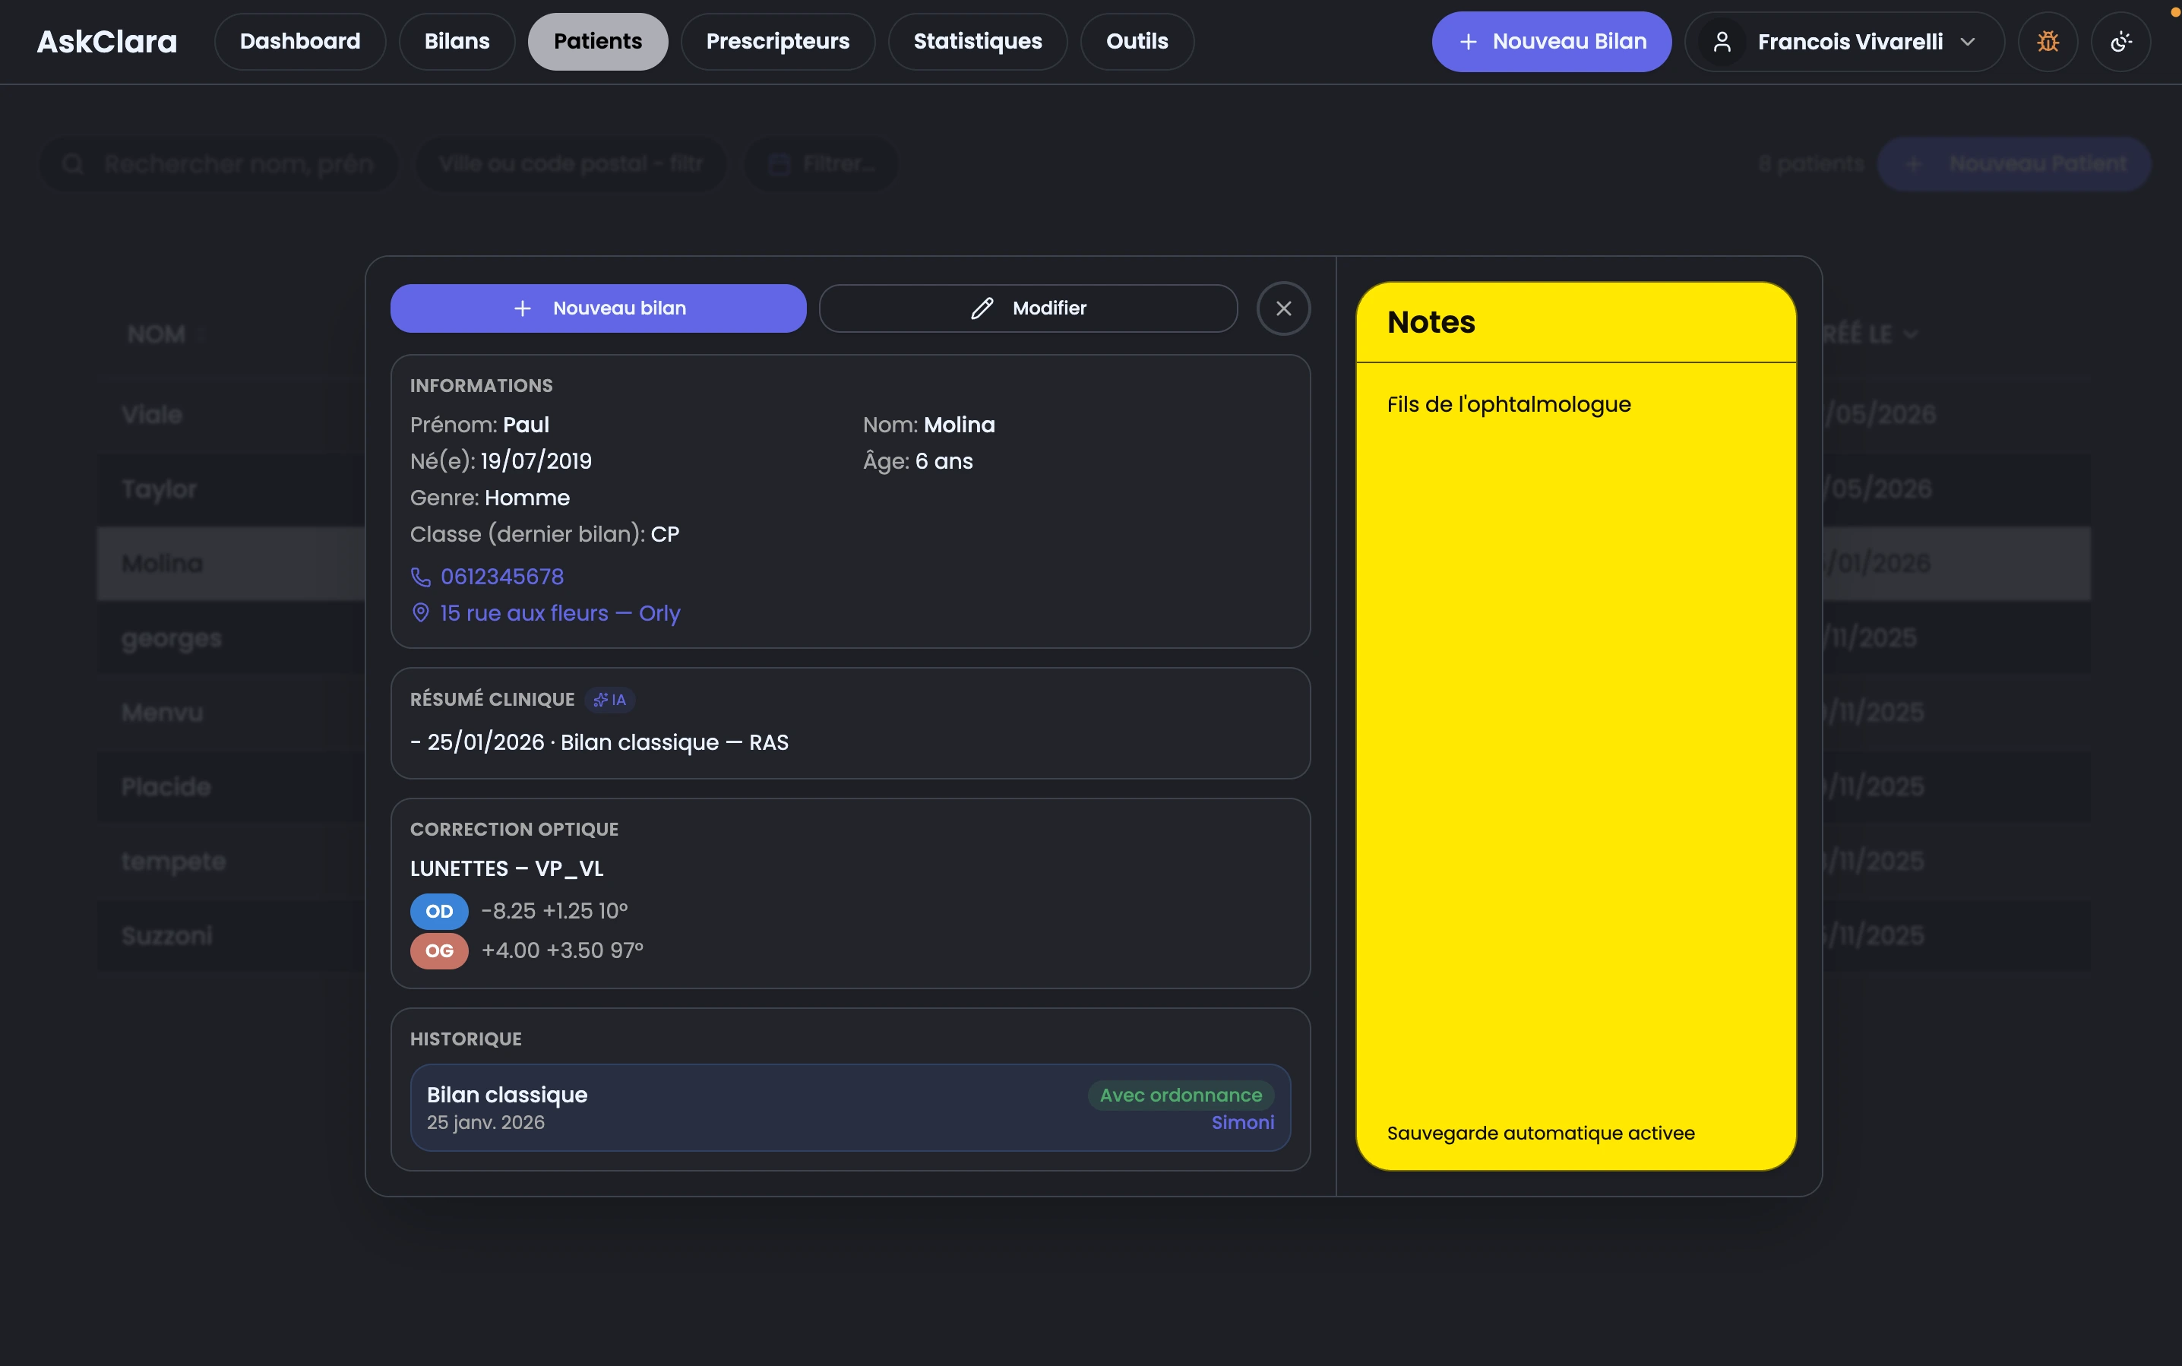Viewport: 2182px width, 1366px height.
Task: Click the IA badge next to Résumé clinique
Action: (x=610, y=699)
